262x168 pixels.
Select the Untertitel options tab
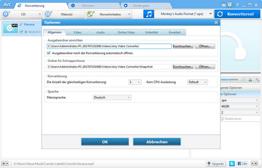pyautogui.click(x=152, y=32)
